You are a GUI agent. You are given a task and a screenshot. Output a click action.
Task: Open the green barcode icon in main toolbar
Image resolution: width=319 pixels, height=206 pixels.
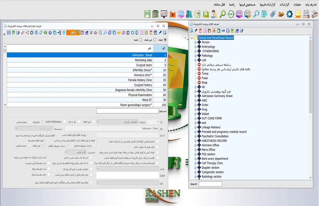point(147,14)
